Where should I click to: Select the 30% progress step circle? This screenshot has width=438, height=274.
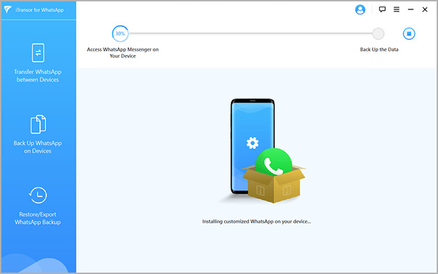pos(120,33)
